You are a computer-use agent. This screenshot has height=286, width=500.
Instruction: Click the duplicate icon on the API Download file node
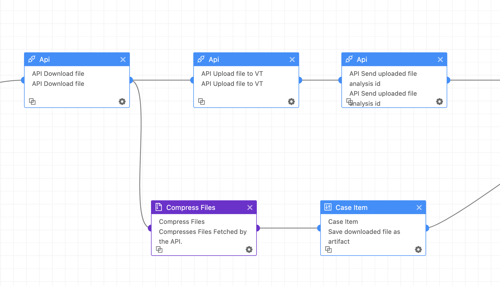tap(33, 101)
